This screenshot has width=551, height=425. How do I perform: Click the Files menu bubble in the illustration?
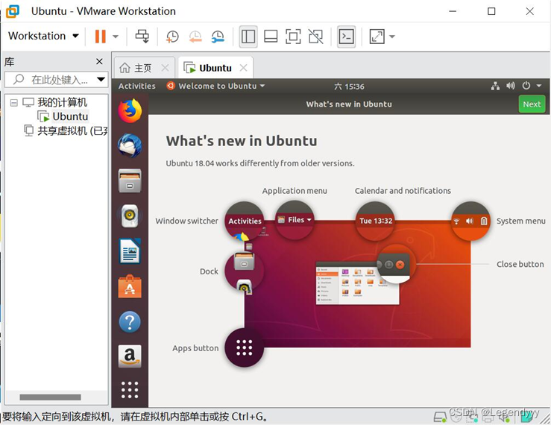click(295, 220)
